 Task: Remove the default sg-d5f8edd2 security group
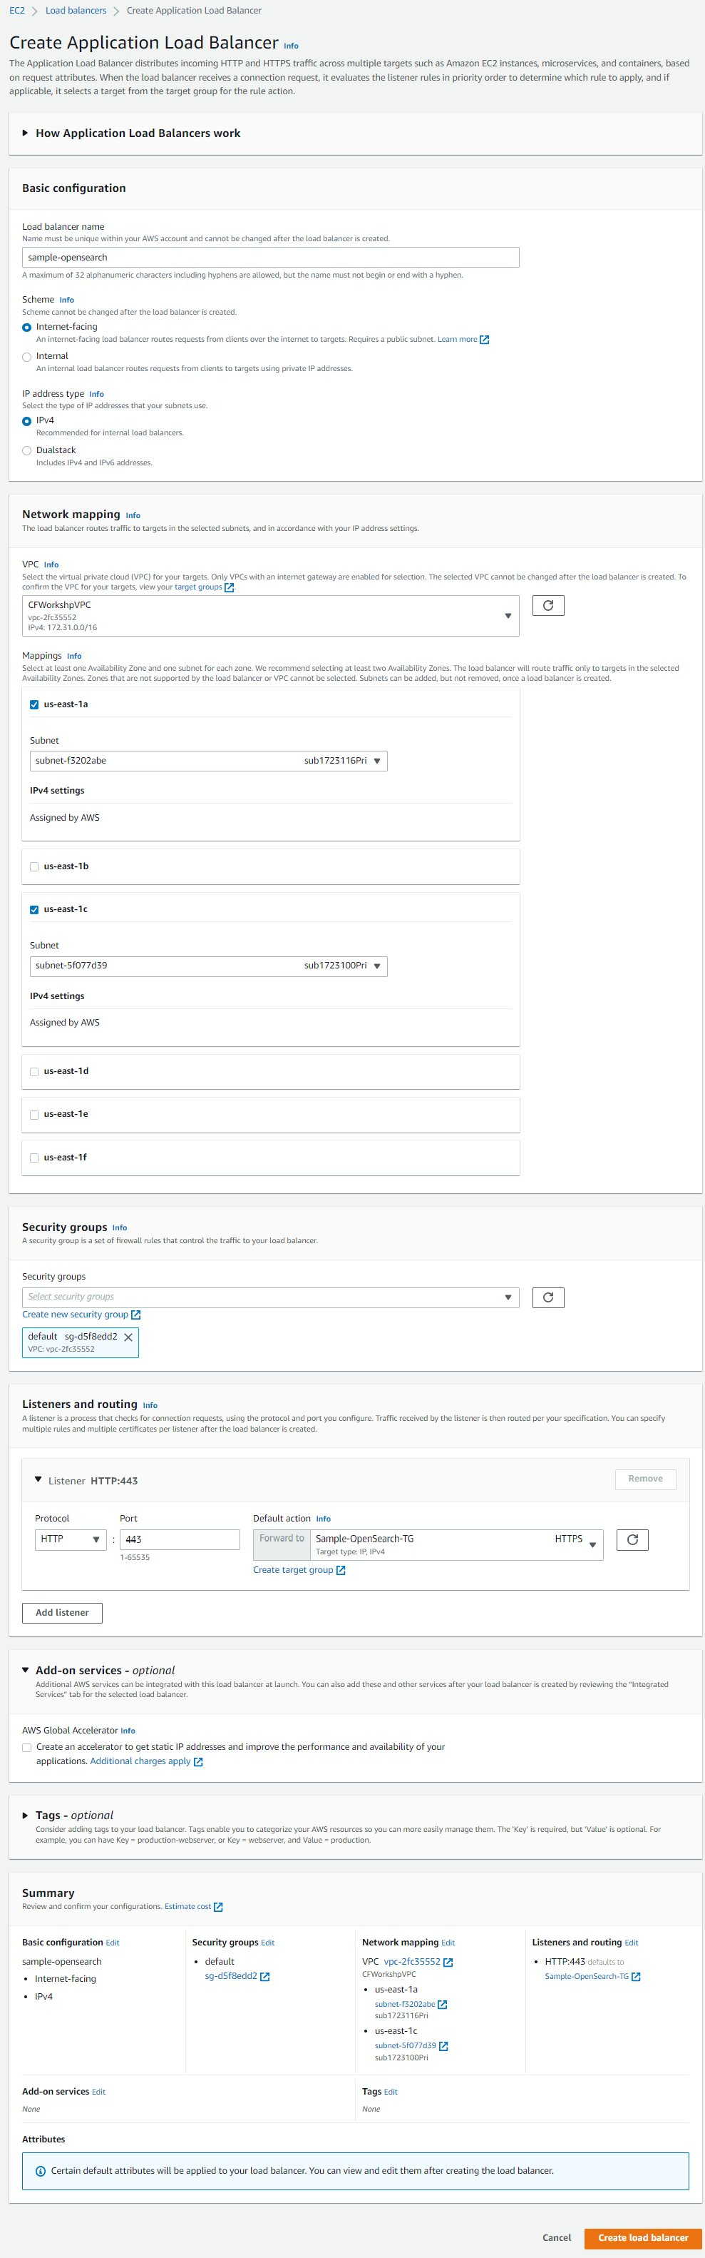pos(129,1337)
